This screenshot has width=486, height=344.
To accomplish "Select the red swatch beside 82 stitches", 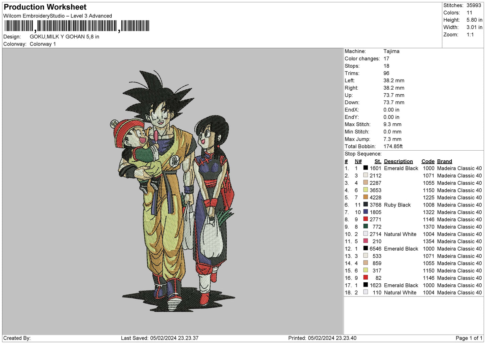I will pos(366,278).
